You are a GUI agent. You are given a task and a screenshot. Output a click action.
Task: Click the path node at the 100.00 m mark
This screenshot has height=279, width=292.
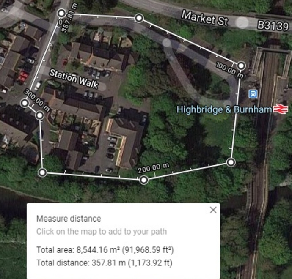(241, 66)
